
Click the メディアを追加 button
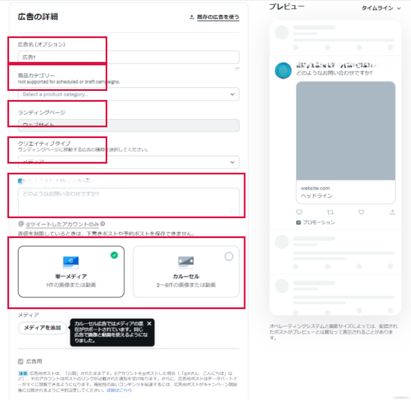[x=42, y=328]
